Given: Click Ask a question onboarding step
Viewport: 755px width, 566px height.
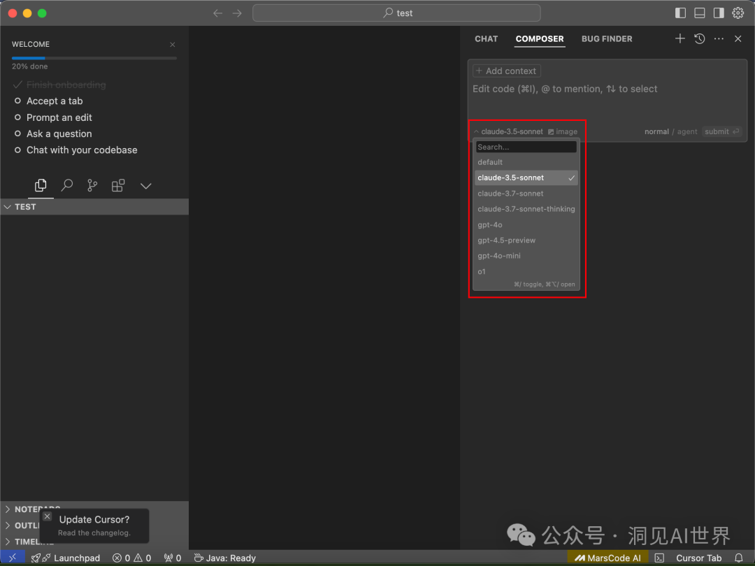Looking at the screenshot, I should [x=53, y=133].
